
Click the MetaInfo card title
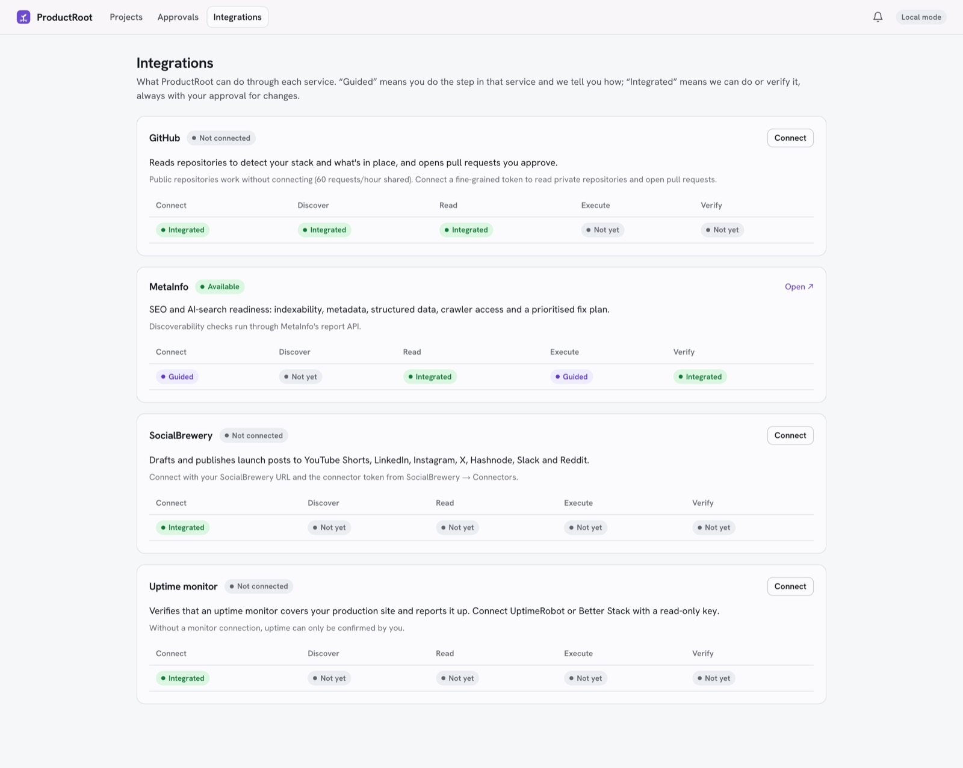pos(169,287)
